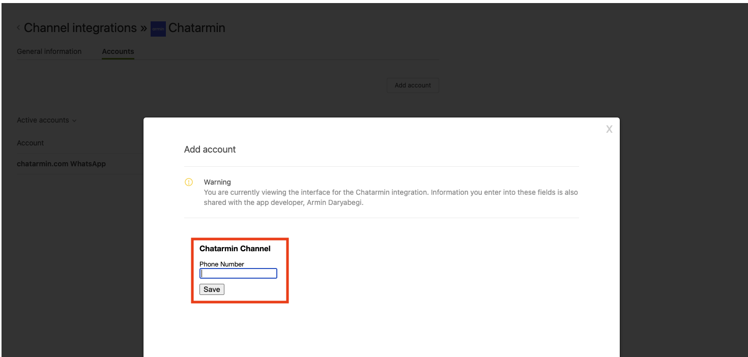The image size is (748, 357).
Task: Click the Phone Number field label
Action: (221, 264)
